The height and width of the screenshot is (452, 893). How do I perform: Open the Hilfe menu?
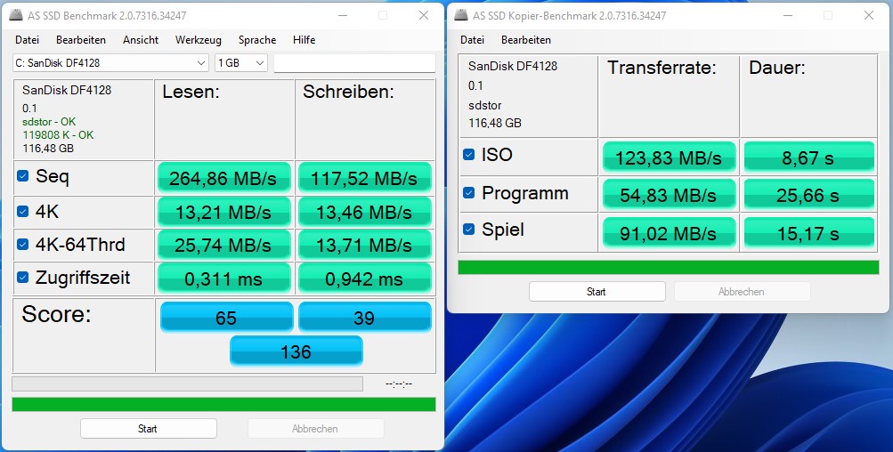(304, 40)
